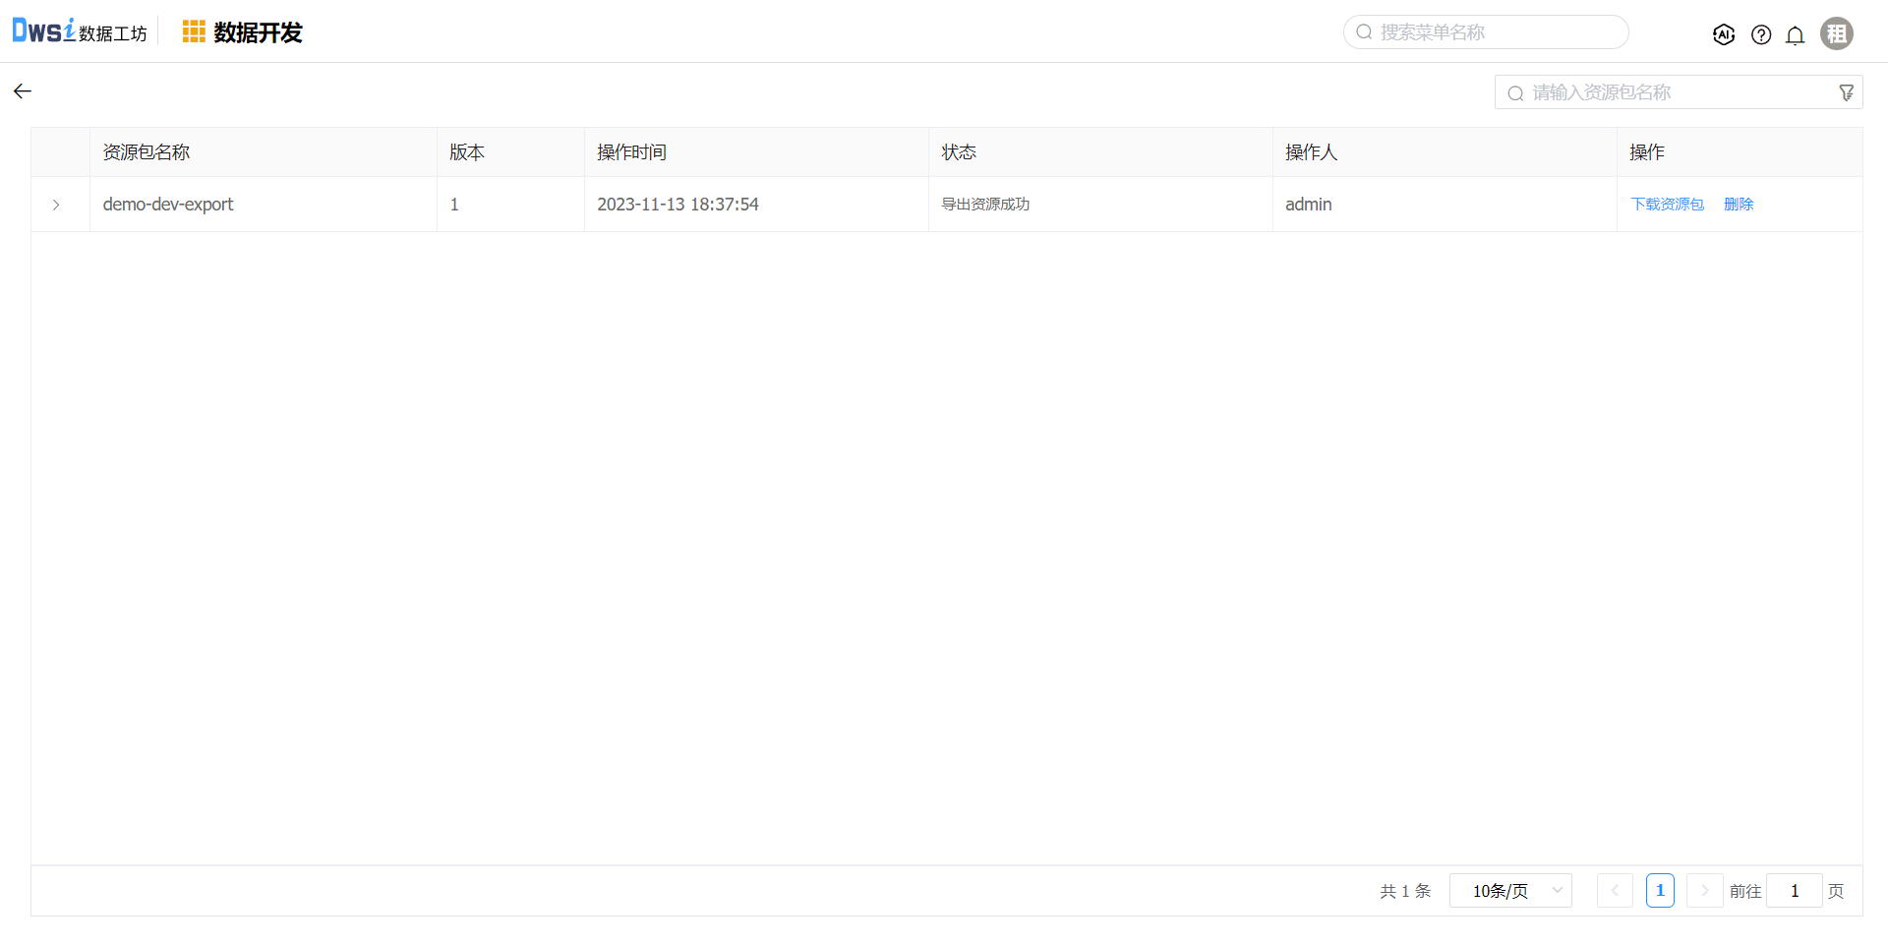Open the 10条/页 page size dropdown
The image size is (1888, 946).
coord(1510,891)
